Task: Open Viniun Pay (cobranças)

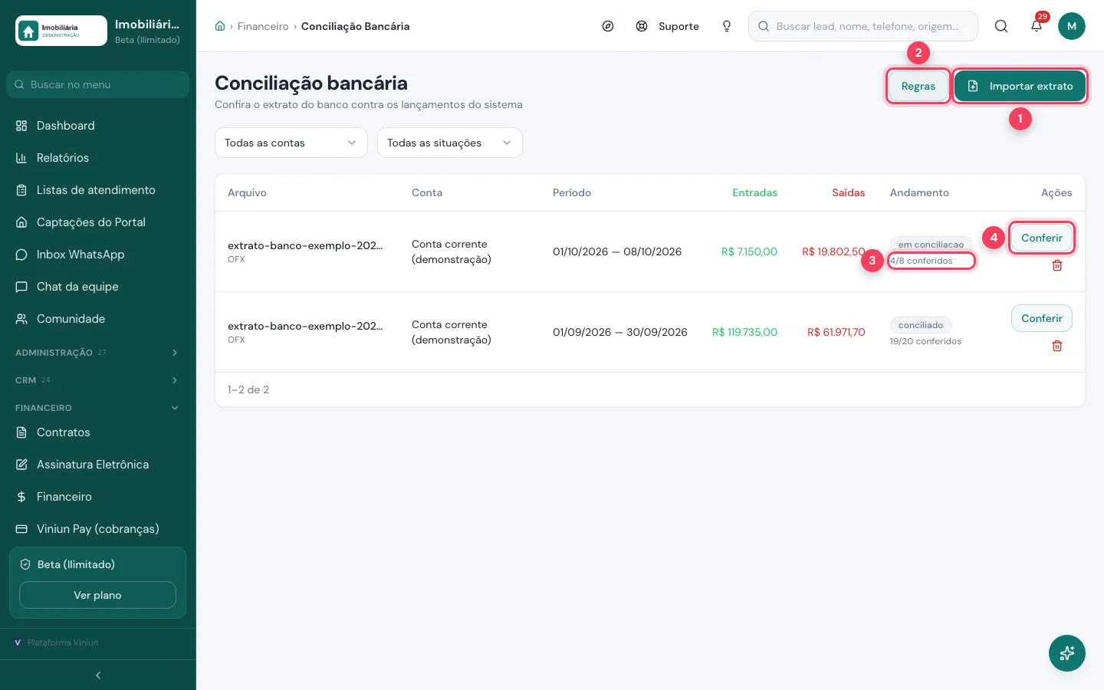Action: [98, 529]
